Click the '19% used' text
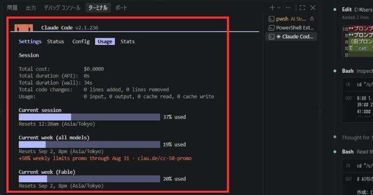 (174, 144)
